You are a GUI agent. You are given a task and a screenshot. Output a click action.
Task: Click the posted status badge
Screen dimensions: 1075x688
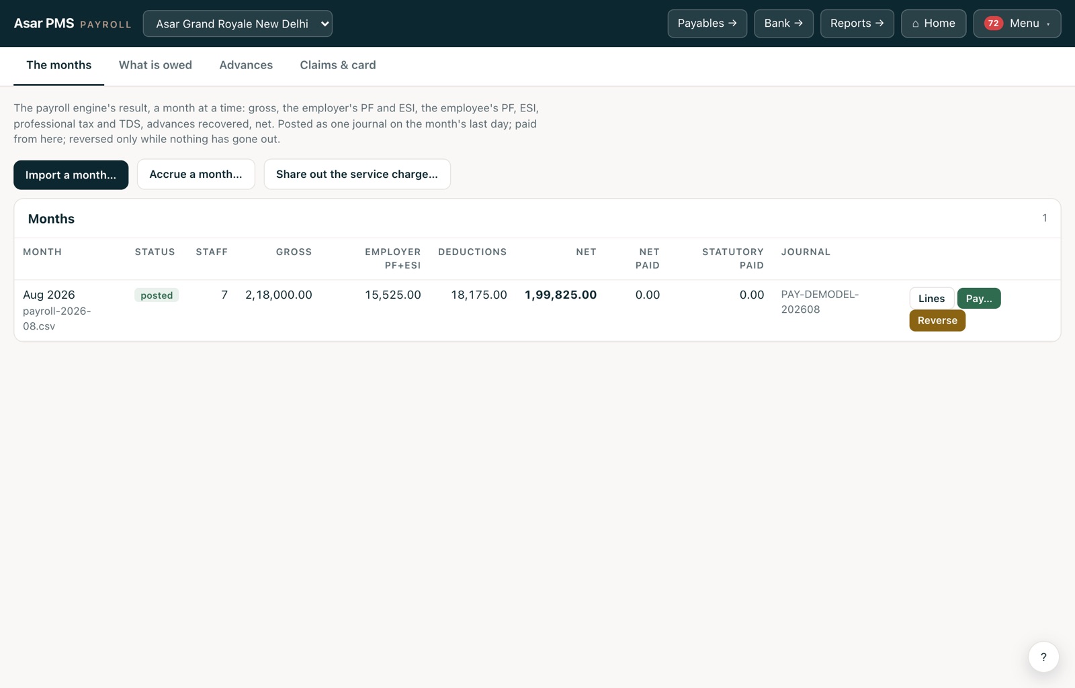click(x=157, y=295)
